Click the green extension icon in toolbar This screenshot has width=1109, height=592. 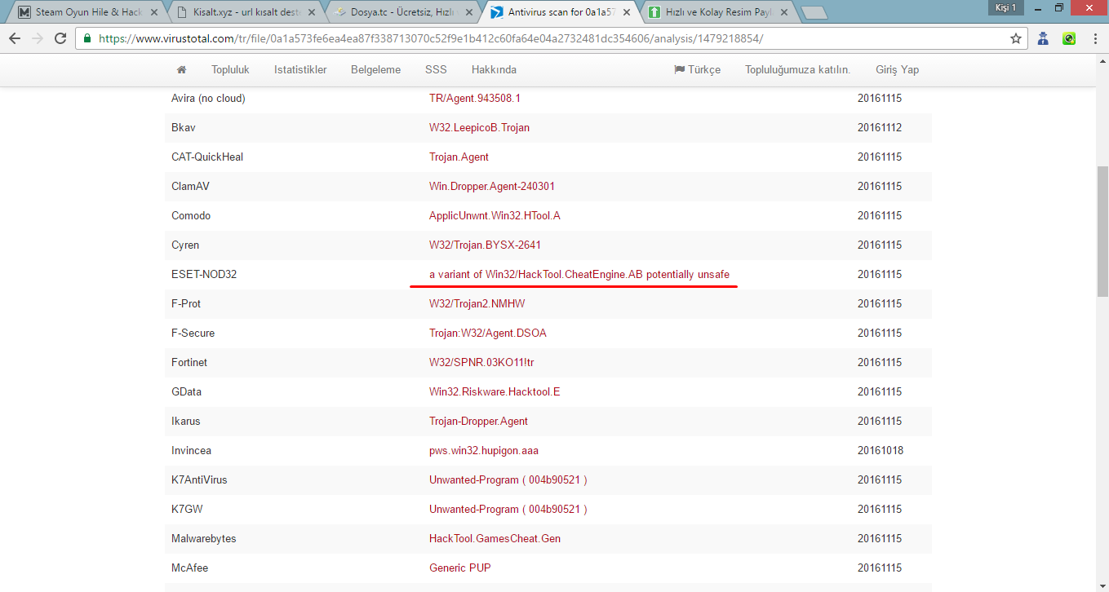[1069, 38]
